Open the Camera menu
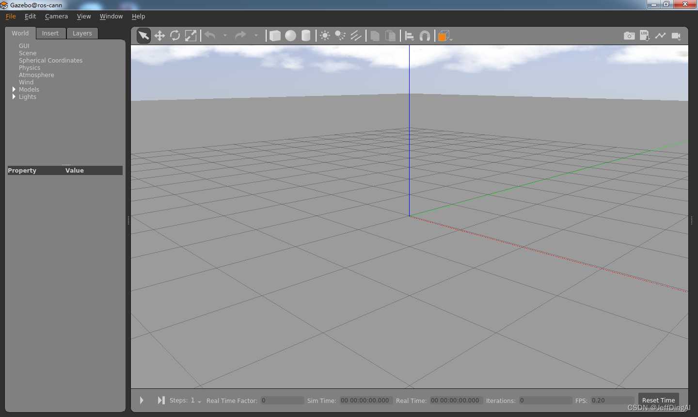 point(56,16)
